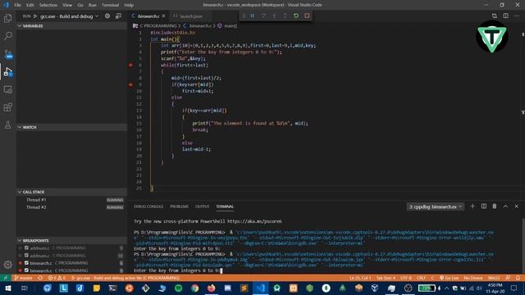525x295 pixels.
Task: Switch to the DEBUG CONSOLE panel tab
Action: [148, 206]
